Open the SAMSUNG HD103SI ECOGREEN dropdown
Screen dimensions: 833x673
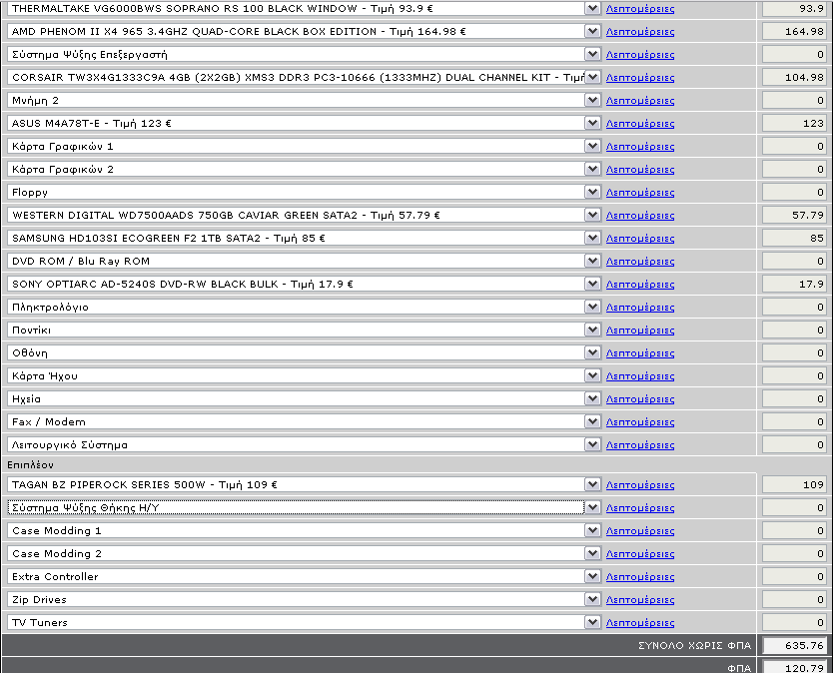tap(304, 238)
